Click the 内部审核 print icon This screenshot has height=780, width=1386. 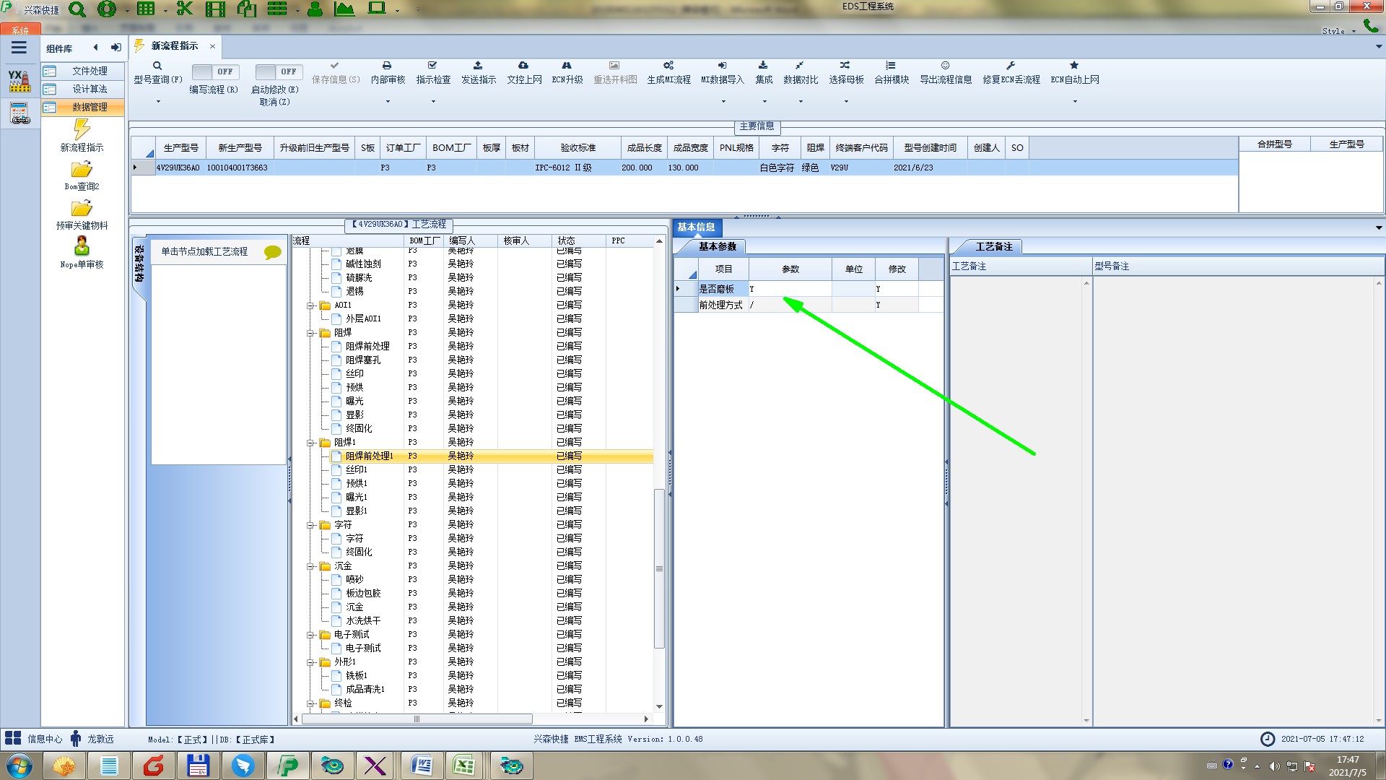(x=387, y=66)
